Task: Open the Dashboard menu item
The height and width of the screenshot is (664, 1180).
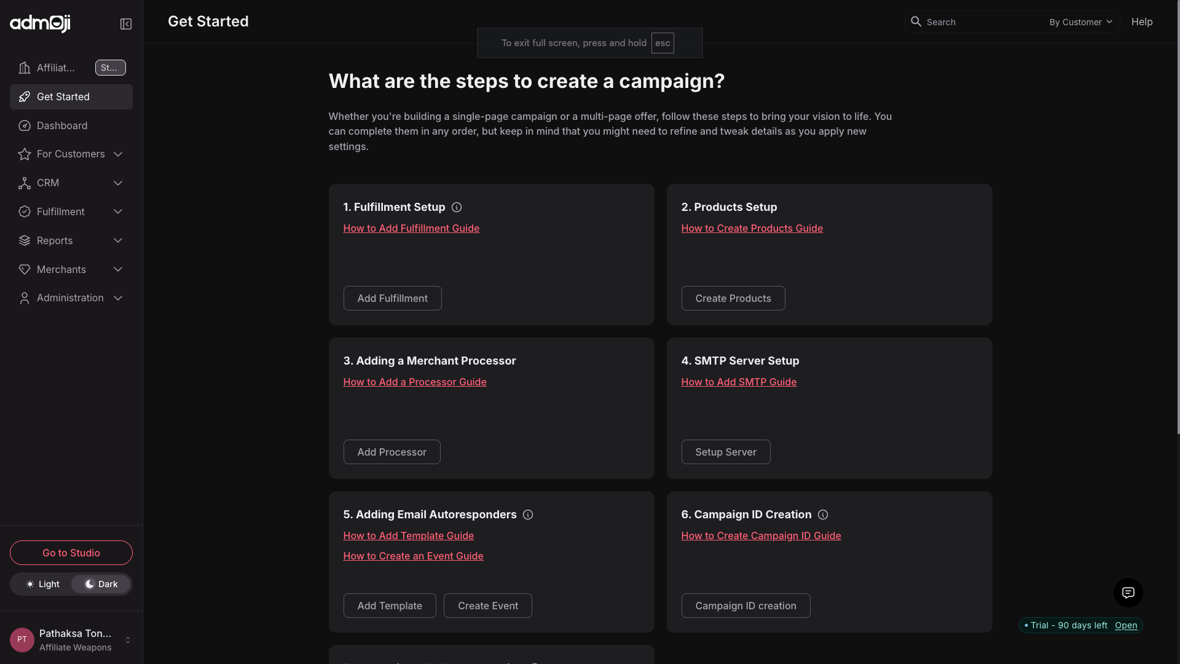Action: point(62,125)
